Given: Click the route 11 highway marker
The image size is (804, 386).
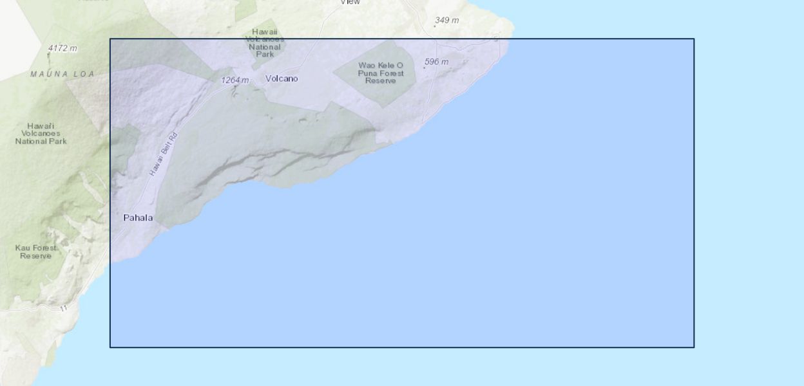Looking at the screenshot, I should 63,309.
